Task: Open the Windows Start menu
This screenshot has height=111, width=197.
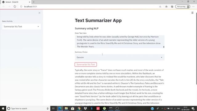Action: click(x=3, y=109)
